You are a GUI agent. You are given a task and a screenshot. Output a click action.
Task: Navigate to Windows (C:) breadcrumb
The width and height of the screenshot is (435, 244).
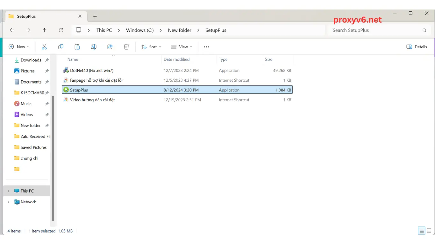(x=140, y=30)
